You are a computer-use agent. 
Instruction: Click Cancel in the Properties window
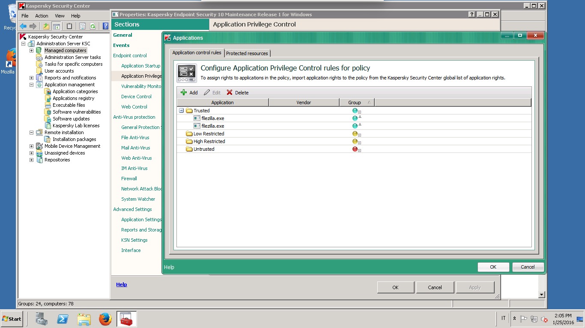(x=435, y=287)
